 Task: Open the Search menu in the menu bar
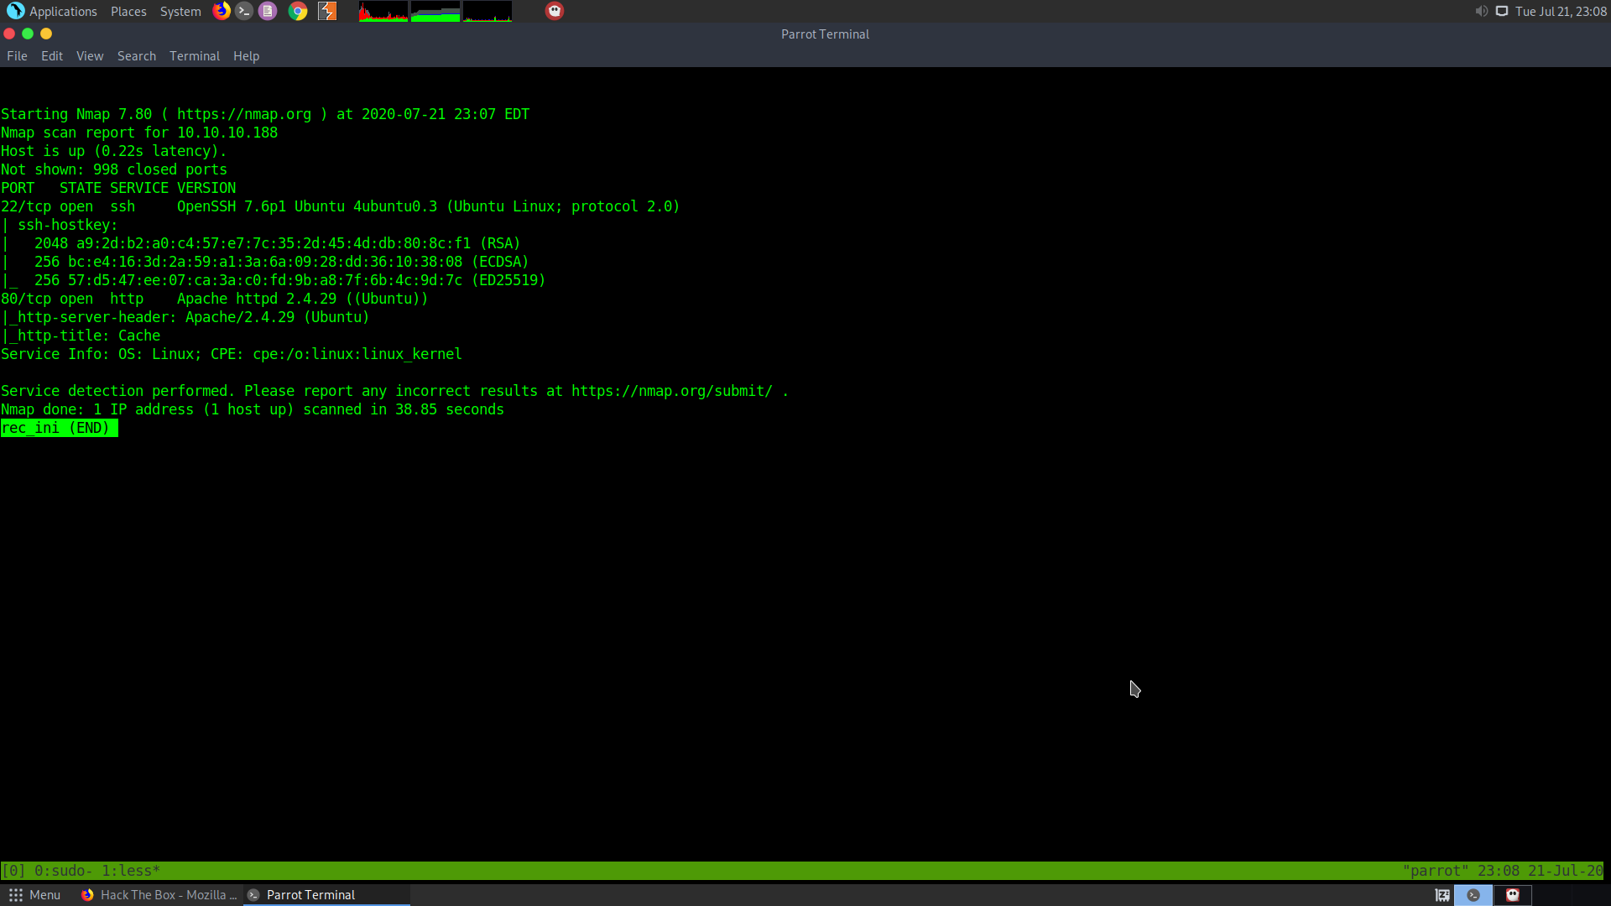(x=136, y=56)
